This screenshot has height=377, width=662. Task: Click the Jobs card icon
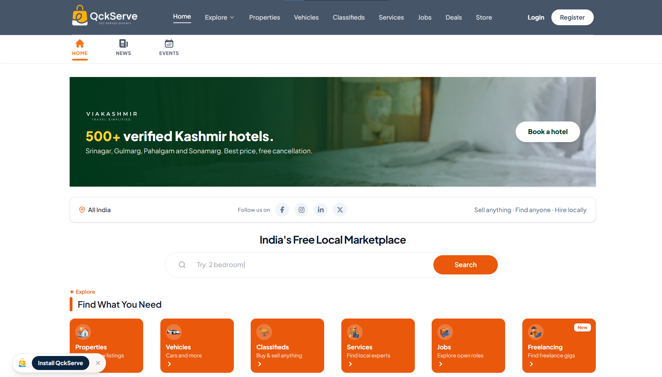click(445, 332)
